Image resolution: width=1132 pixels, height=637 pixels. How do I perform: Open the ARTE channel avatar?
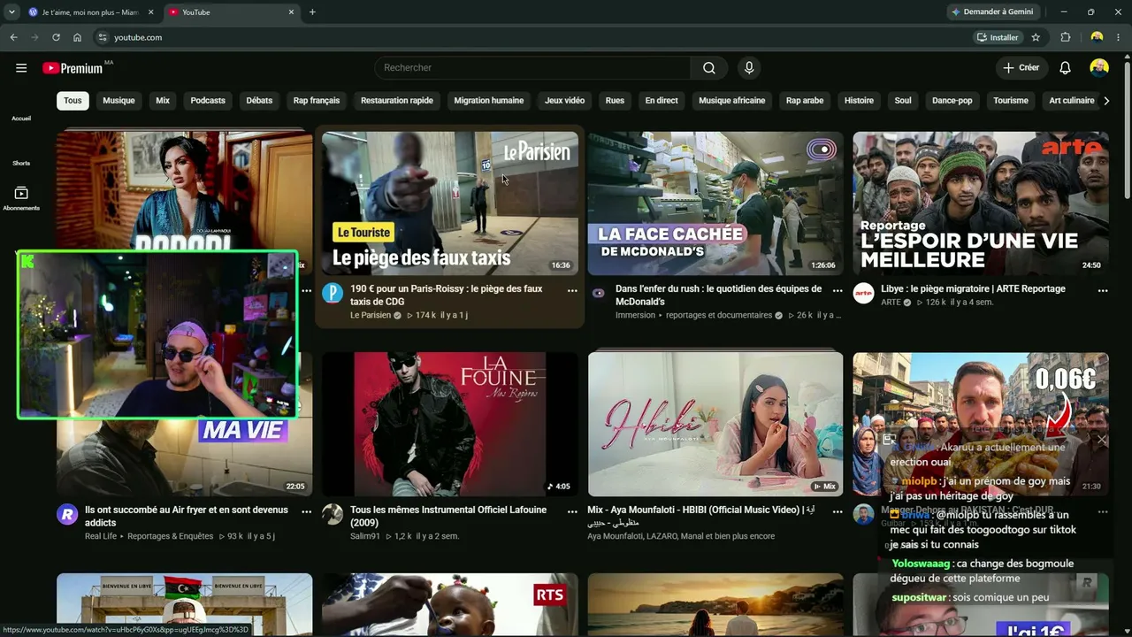(863, 294)
